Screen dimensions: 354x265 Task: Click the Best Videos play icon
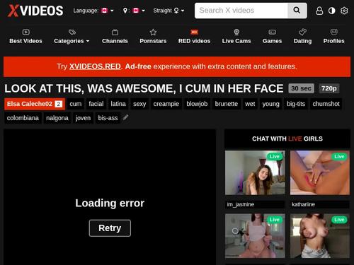[25, 32]
